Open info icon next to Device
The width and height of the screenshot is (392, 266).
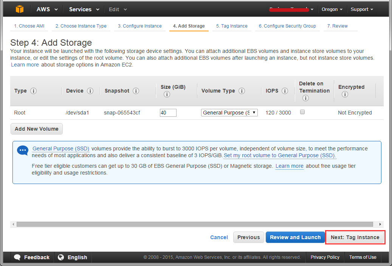(90, 91)
